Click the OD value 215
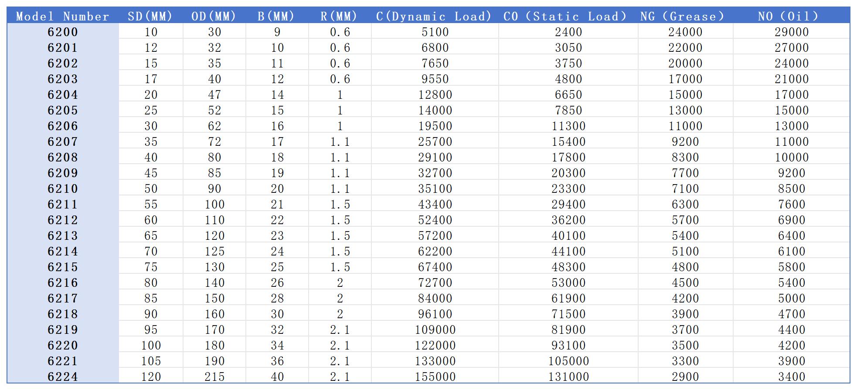 pos(214,377)
